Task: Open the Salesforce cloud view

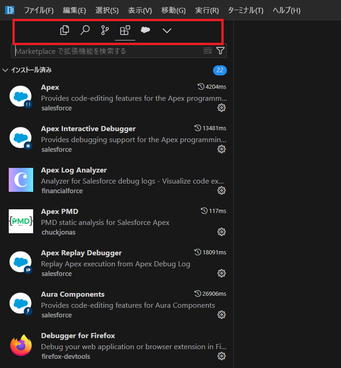Action: point(145,30)
